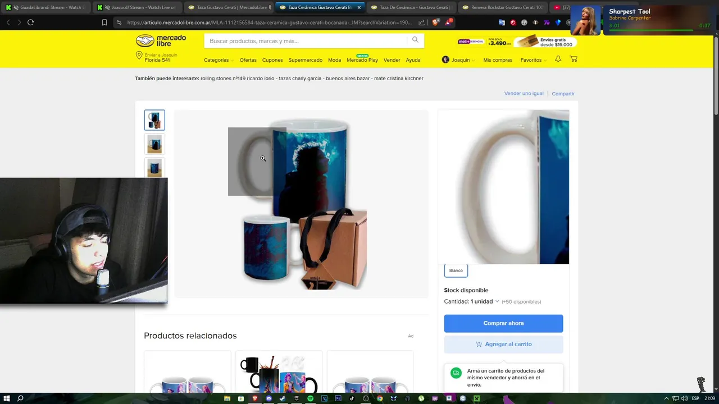
Task: Click rolling stones n°149 ricardo iorio link
Action: coord(238,79)
